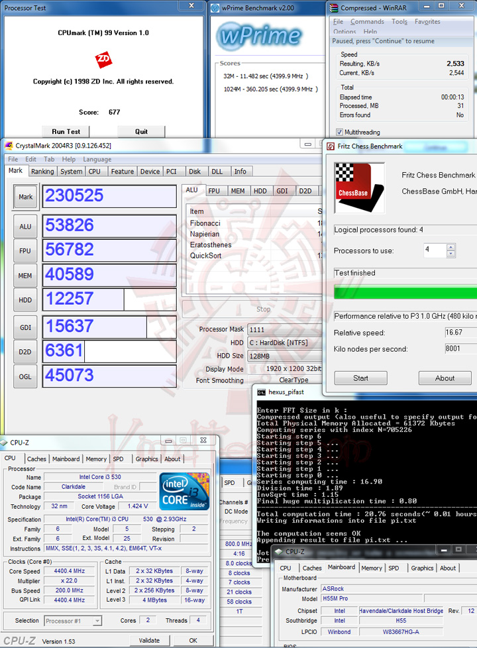Viewport: 477px width, 648px height.
Task: Click the Mark benchmark button
Action: coord(25,197)
